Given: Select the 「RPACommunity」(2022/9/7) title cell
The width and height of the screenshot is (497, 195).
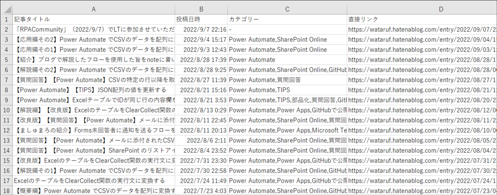Looking at the screenshot, I should (x=94, y=29).
